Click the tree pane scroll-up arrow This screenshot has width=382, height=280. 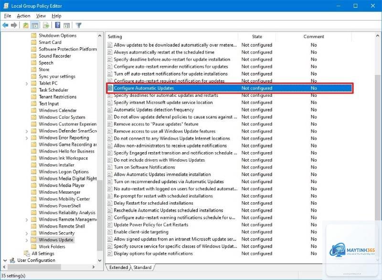(x=100, y=35)
